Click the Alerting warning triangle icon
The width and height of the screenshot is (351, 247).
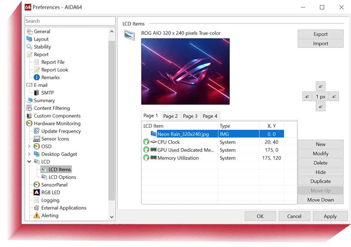click(37, 215)
